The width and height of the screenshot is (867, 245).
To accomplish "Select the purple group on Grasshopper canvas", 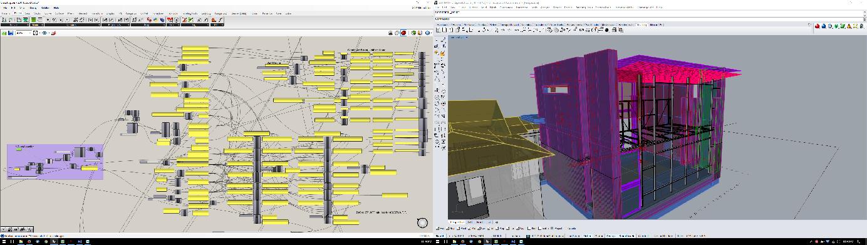I will click(x=55, y=162).
